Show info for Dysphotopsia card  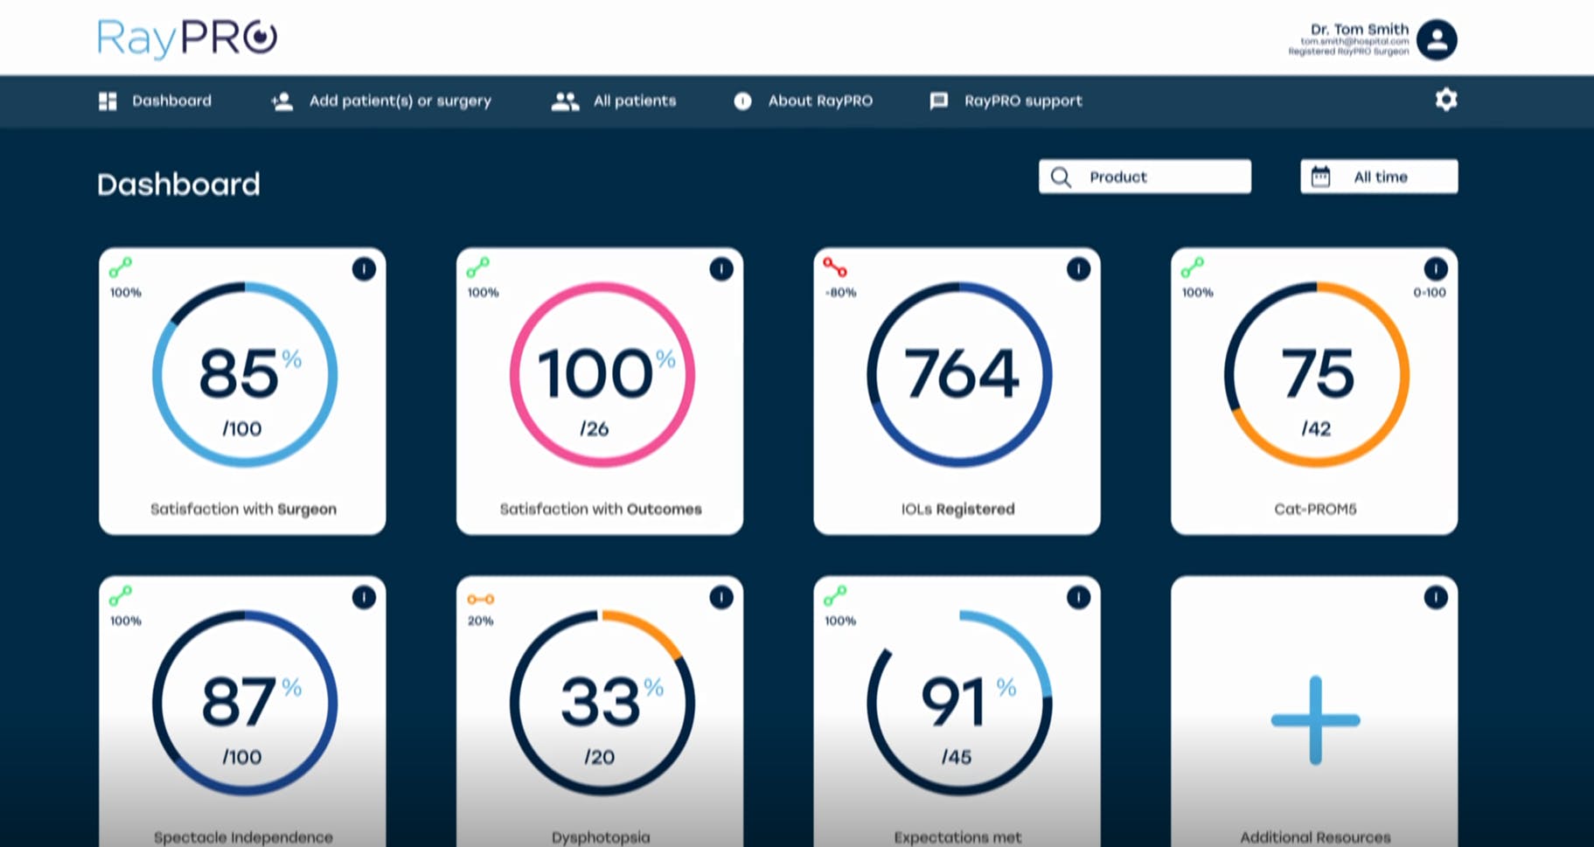tap(720, 598)
